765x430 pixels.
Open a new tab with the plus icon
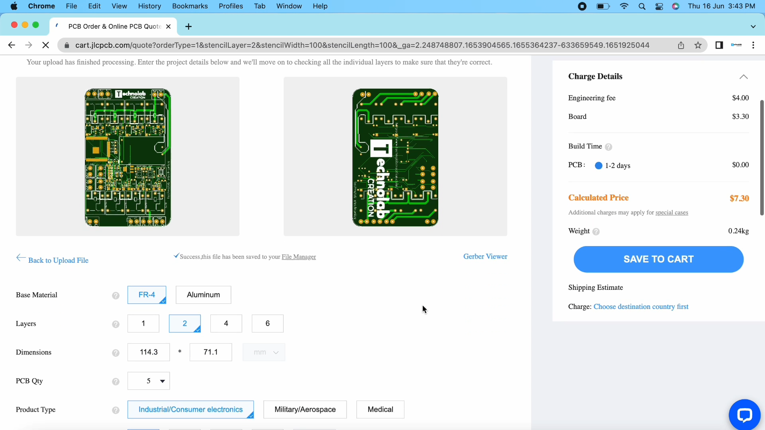(188, 26)
